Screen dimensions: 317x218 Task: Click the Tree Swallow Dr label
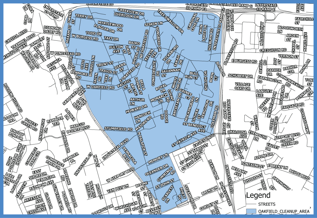(x=169, y=19)
